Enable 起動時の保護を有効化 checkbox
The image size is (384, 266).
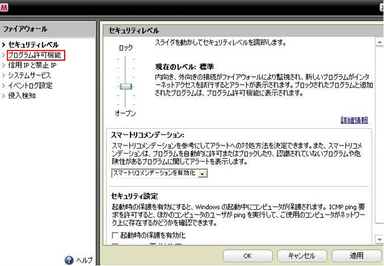point(115,235)
